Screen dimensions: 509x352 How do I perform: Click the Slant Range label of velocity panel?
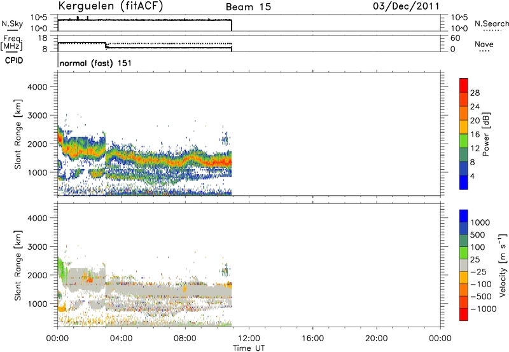tap(18, 265)
